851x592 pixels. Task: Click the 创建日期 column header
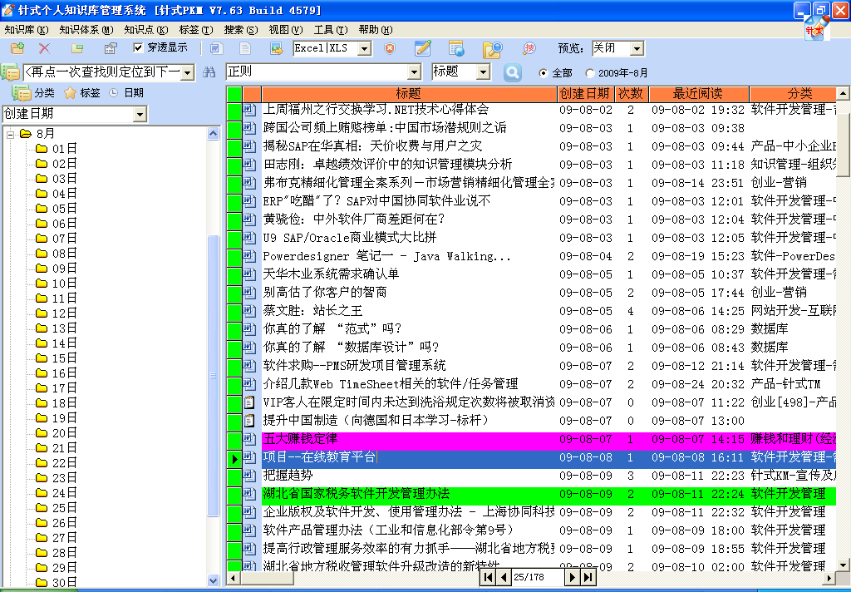[585, 94]
